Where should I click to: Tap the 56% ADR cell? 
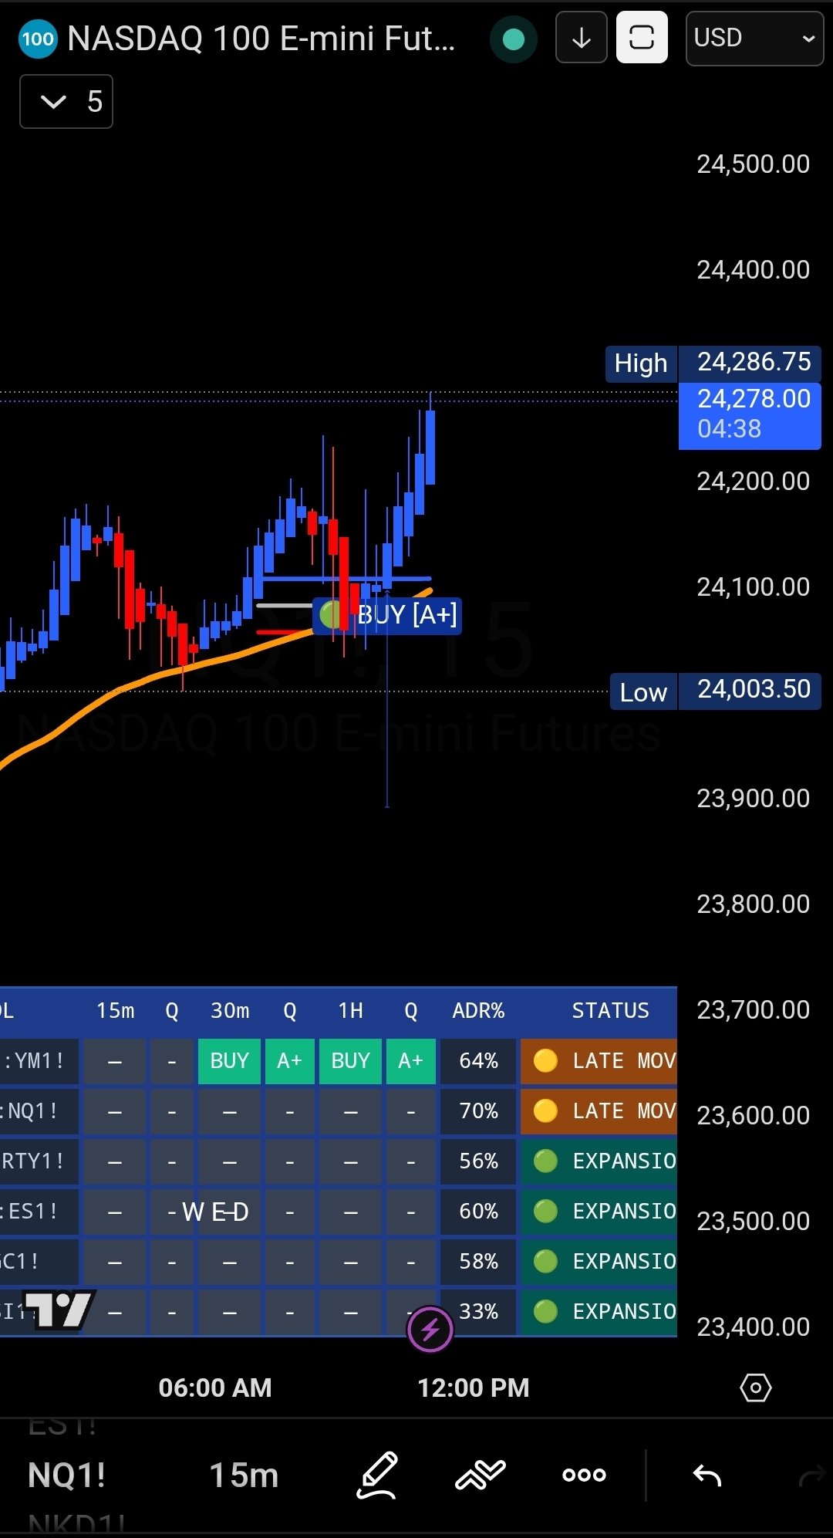click(478, 1161)
